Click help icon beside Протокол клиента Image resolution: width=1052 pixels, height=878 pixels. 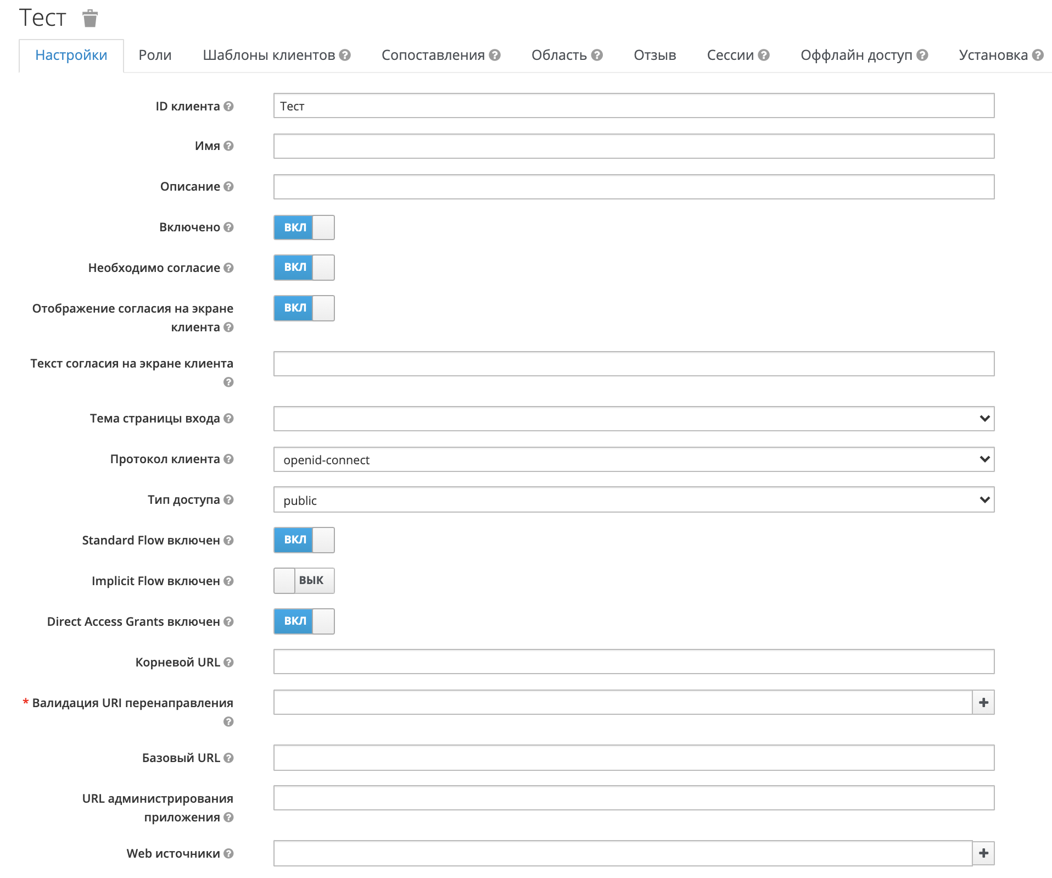(x=229, y=459)
